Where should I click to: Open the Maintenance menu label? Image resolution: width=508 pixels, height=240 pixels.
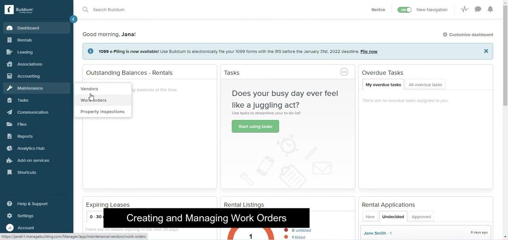point(30,88)
